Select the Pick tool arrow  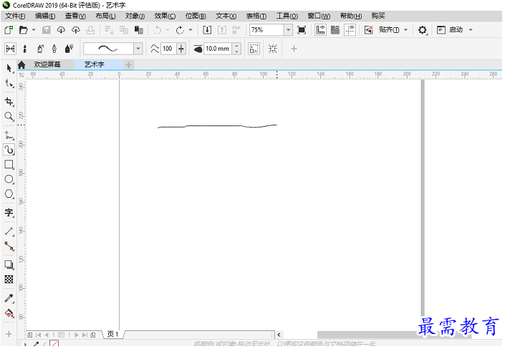[x=9, y=68]
